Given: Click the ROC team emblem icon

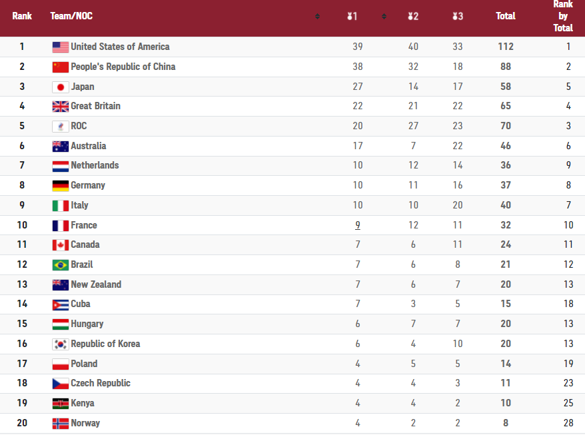Looking at the screenshot, I should coord(61,126).
